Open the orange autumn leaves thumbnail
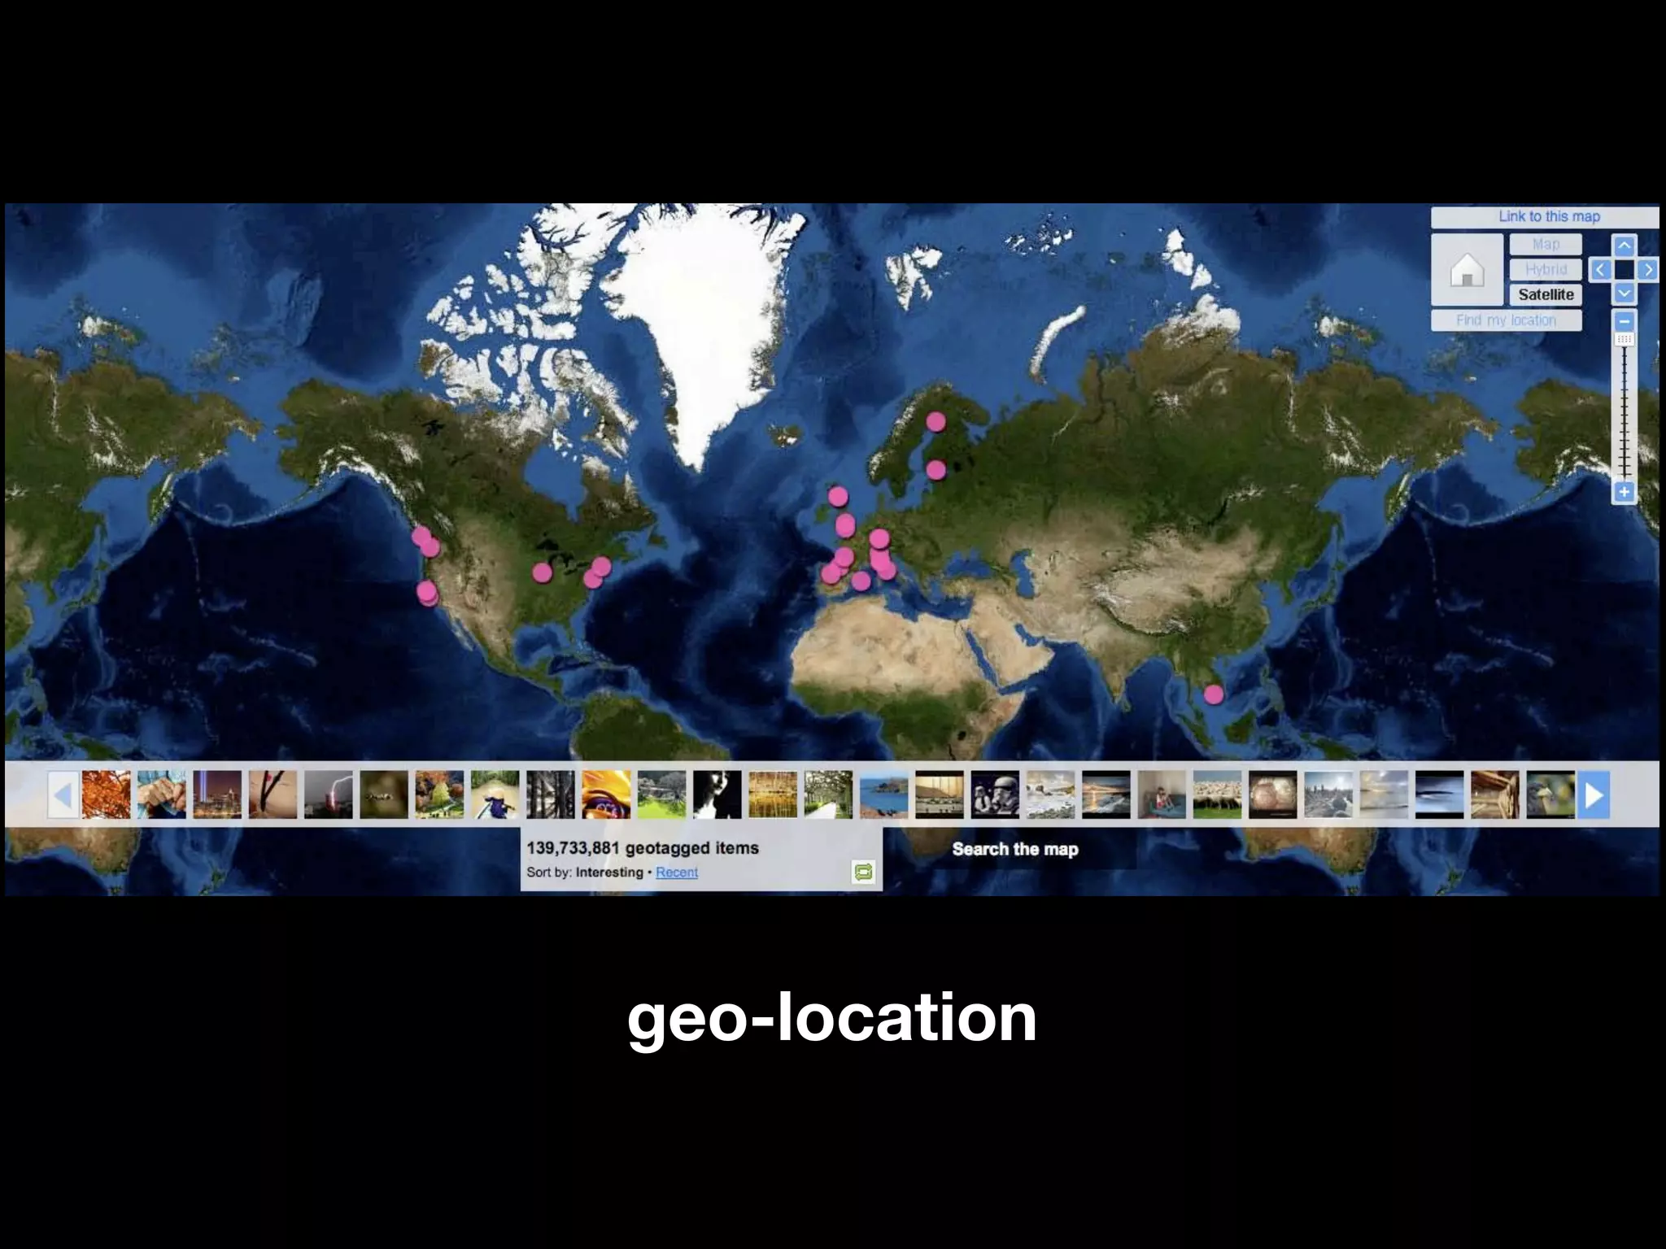The width and height of the screenshot is (1666, 1249). (106, 794)
